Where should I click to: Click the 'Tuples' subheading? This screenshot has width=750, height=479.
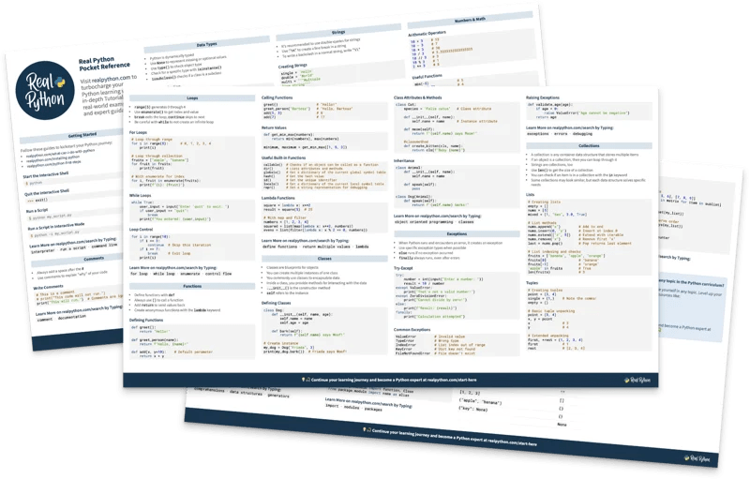[532, 283]
